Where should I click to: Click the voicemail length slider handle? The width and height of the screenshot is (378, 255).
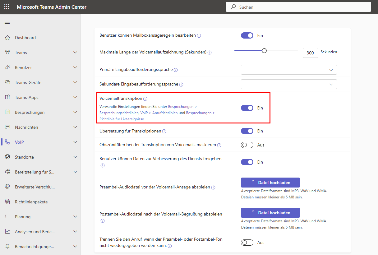[264, 51]
